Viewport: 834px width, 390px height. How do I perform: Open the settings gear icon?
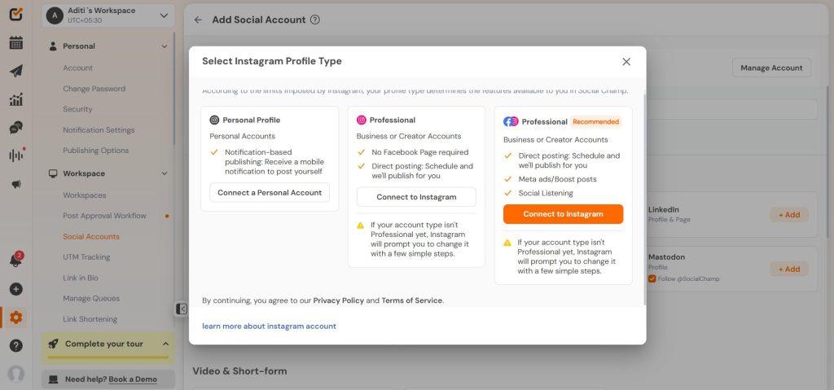click(16, 318)
